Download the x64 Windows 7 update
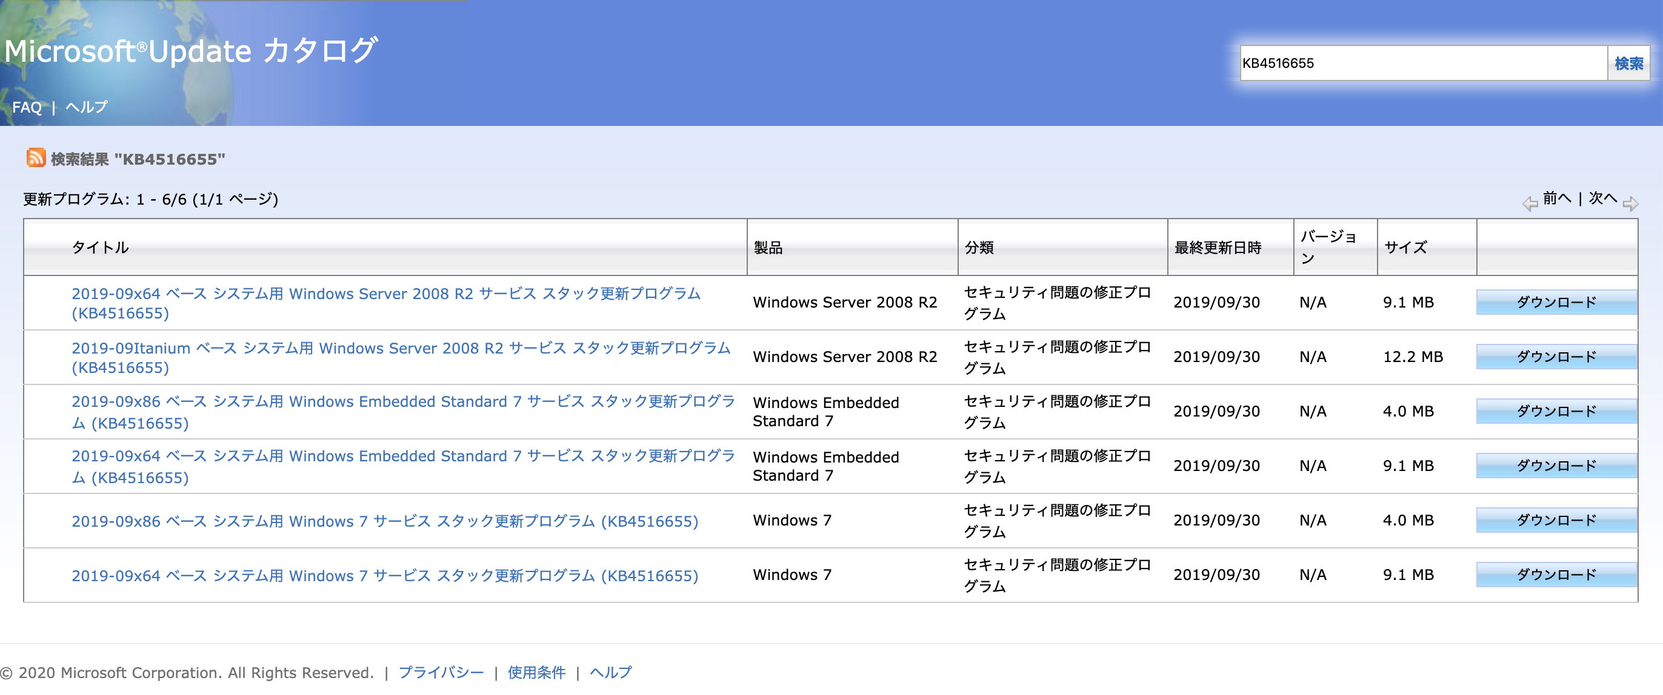This screenshot has width=1663, height=695. pyautogui.click(x=1556, y=575)
